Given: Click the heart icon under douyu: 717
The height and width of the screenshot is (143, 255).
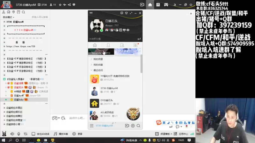Looking at the screenshot, I should click(x=124, y=30).
